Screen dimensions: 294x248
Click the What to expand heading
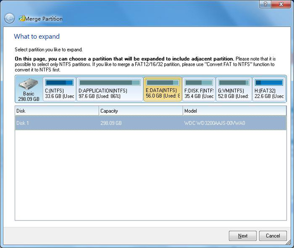[x=37, y=36]
